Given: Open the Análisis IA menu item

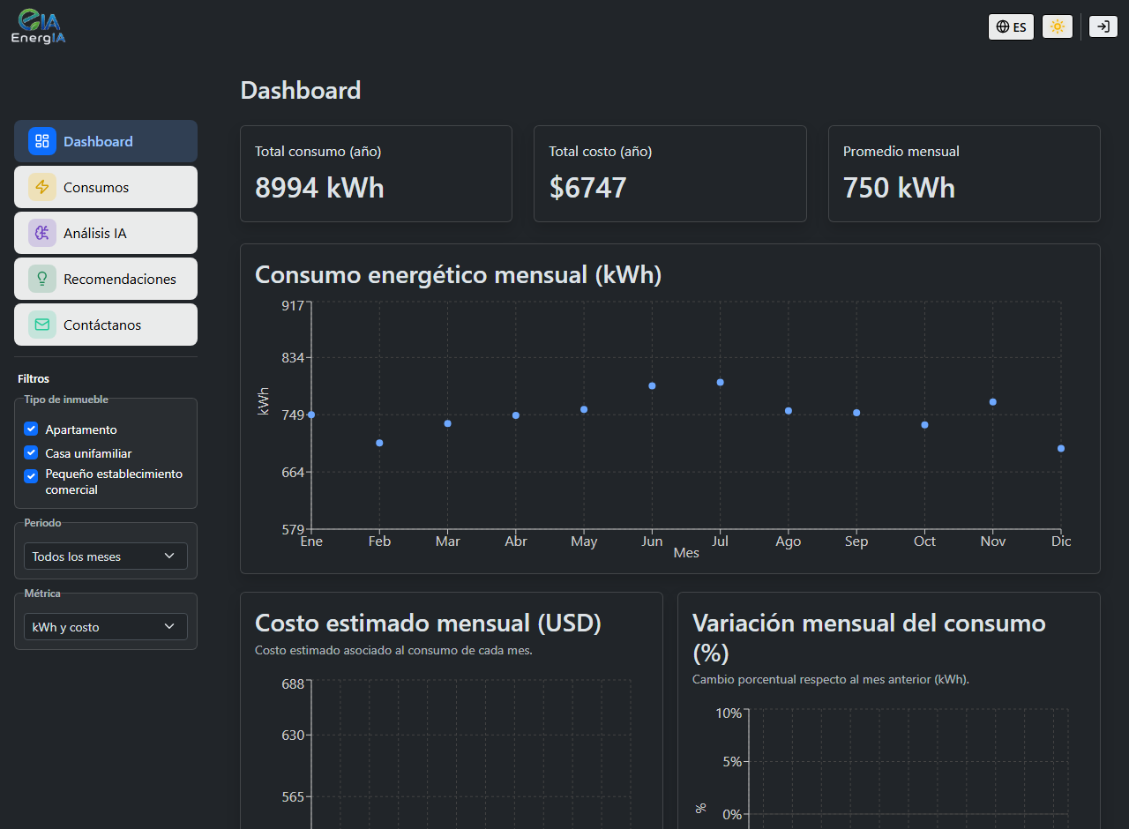Looking at the screenshot, I should tap(106, 233).
